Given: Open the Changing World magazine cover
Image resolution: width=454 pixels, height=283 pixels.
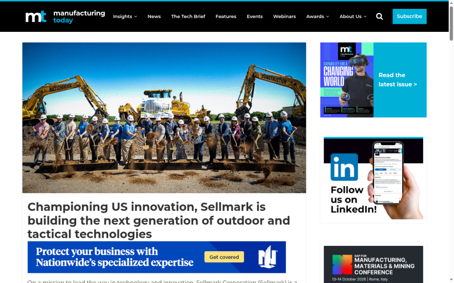Looking at the screenshot, I should pyautogui.click(x=347, y=80).
